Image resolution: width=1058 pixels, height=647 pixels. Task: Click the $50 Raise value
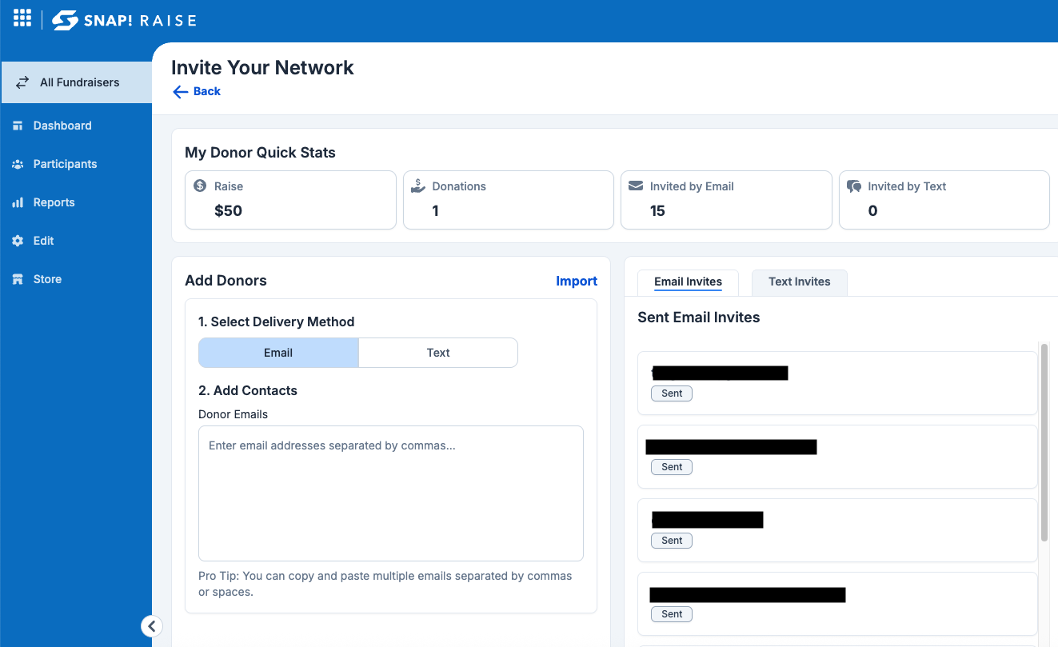coord(229,211)
